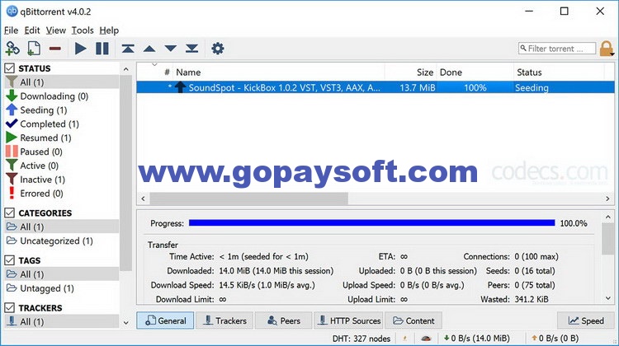Toggle alternative speed limits turtle icon

click(426, 338)
